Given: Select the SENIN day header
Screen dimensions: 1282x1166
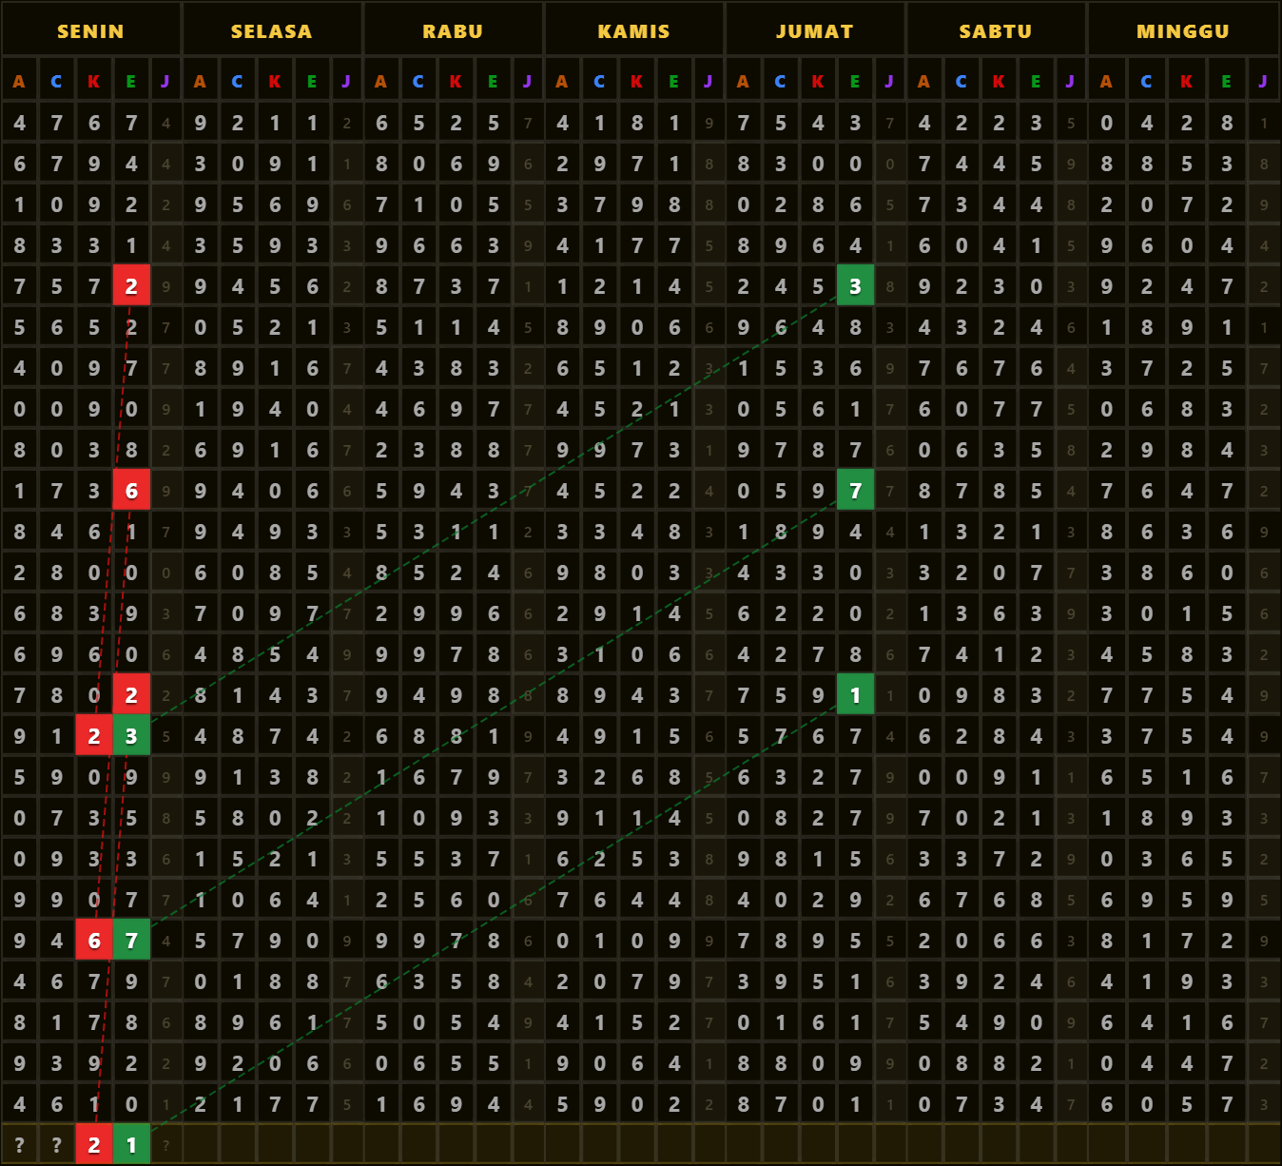Looking at the screenshot, I should [x=91, y=30].
